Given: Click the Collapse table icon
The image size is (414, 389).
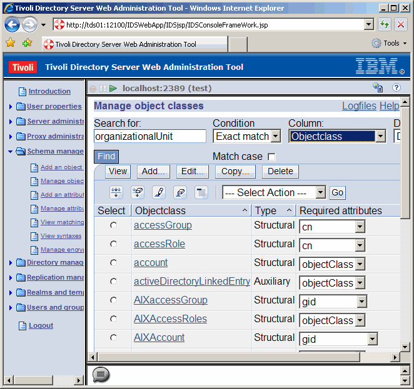Looking at the screenshot, I should [x=201, y=192].
